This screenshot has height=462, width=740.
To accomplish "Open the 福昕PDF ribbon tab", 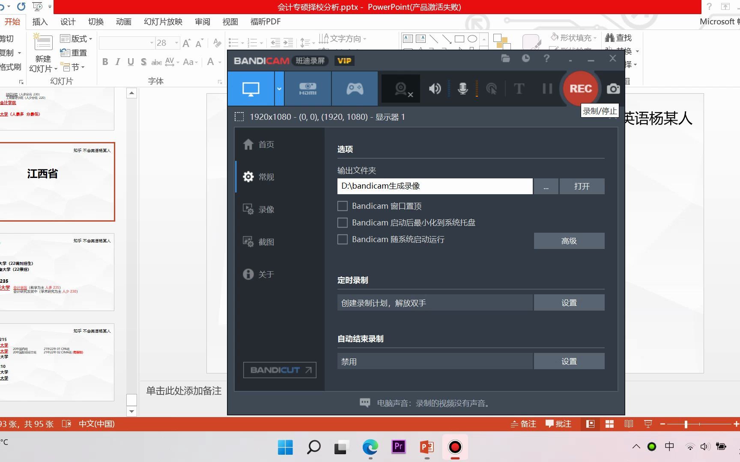I will (x=266, y=22).
